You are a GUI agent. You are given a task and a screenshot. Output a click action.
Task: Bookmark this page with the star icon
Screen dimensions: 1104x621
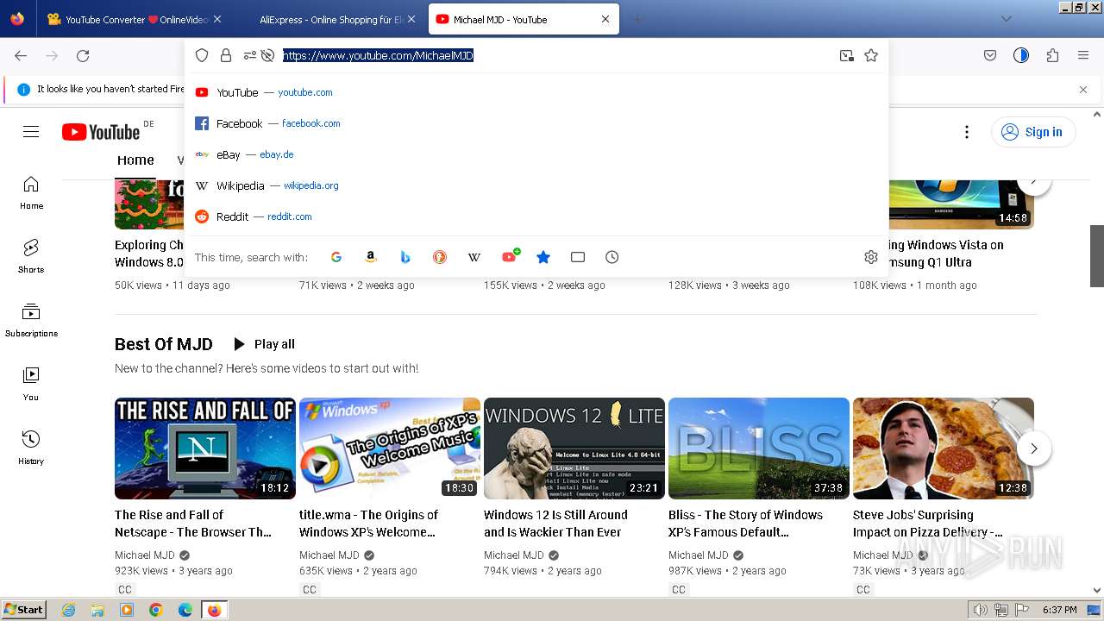(871, 55)
